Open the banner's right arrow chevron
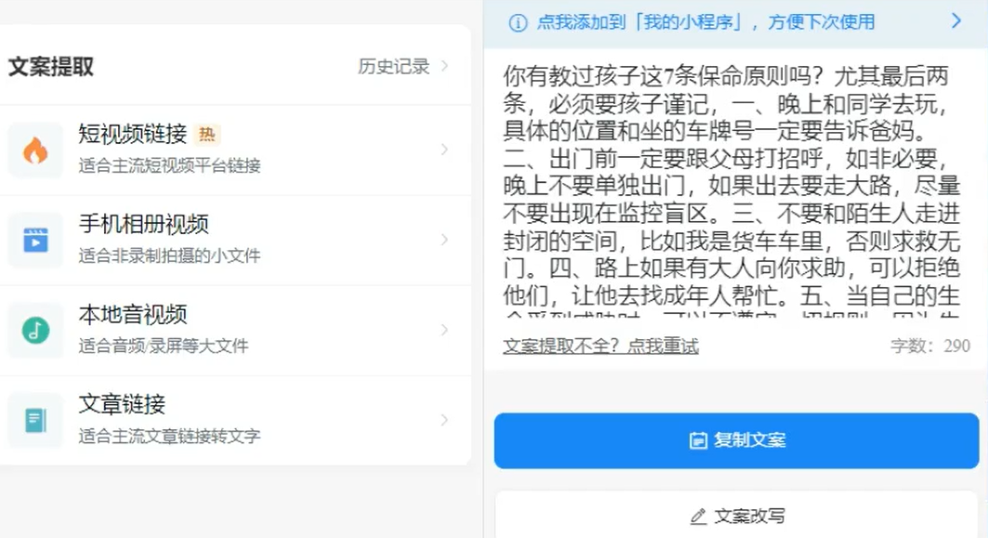Screen dimensions: 988x538 pyautogui.click(x=955, y=21)
